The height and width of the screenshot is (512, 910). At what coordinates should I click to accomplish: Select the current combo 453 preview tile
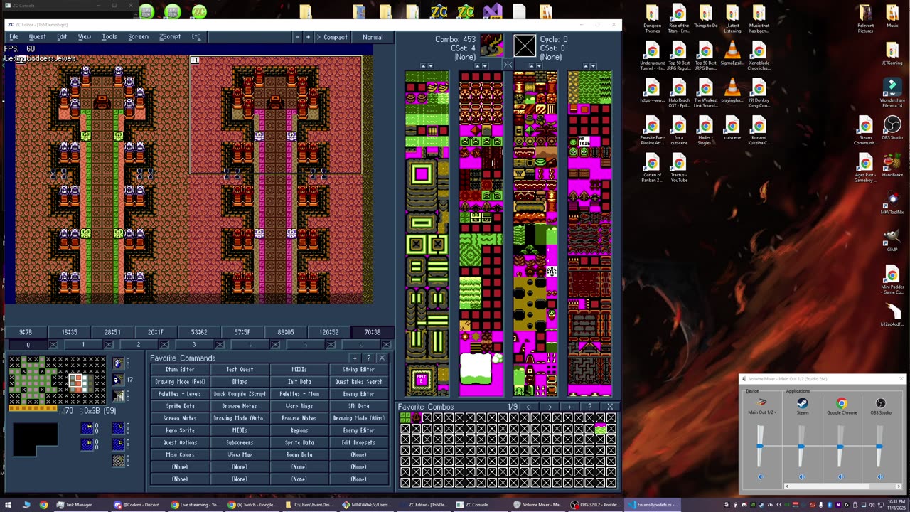491,46
